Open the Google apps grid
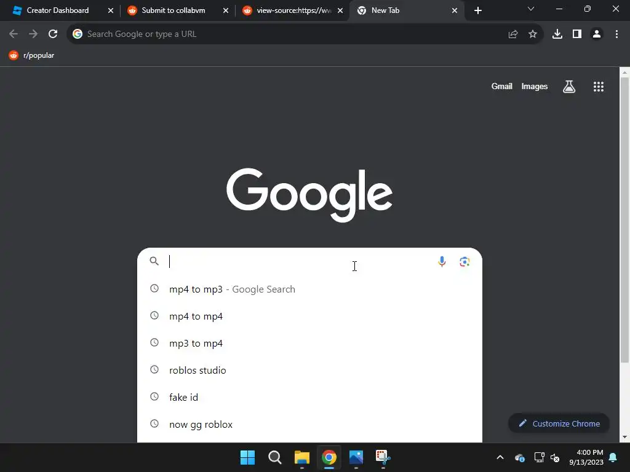Screen dimensions: 630x472 pos(599,86)
